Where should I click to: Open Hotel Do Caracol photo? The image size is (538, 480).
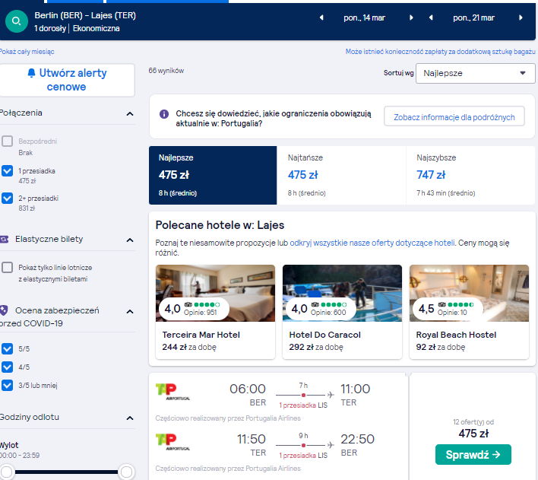342,293
